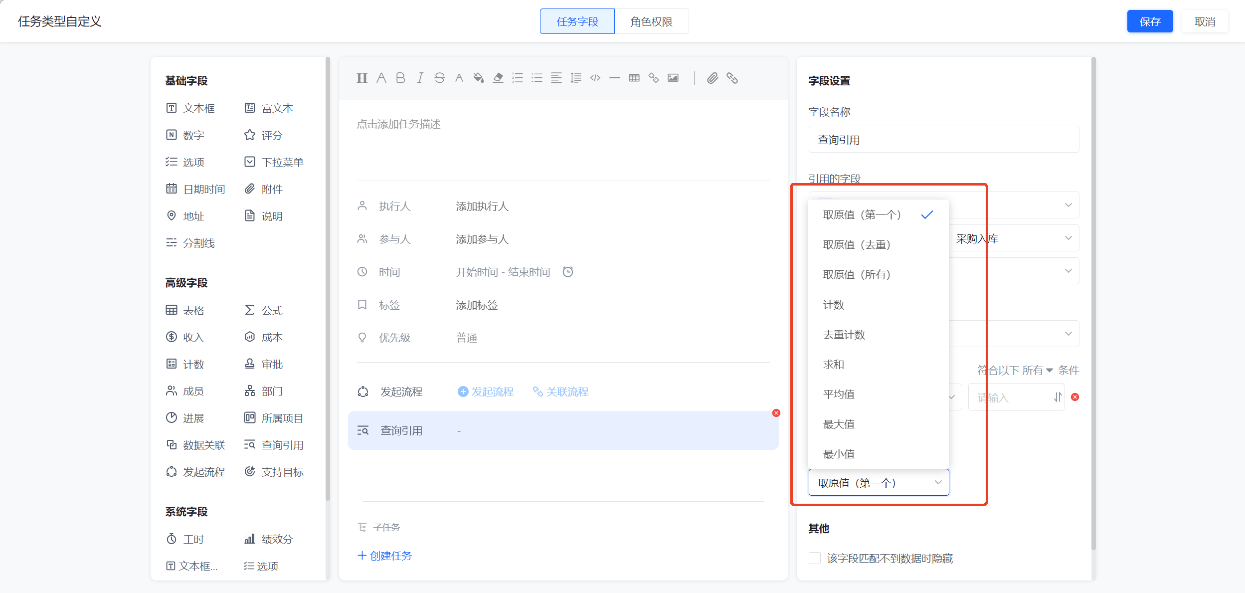Click the 关联流程 link
This screenshot has width=1245, height=593.
(560, 392)
